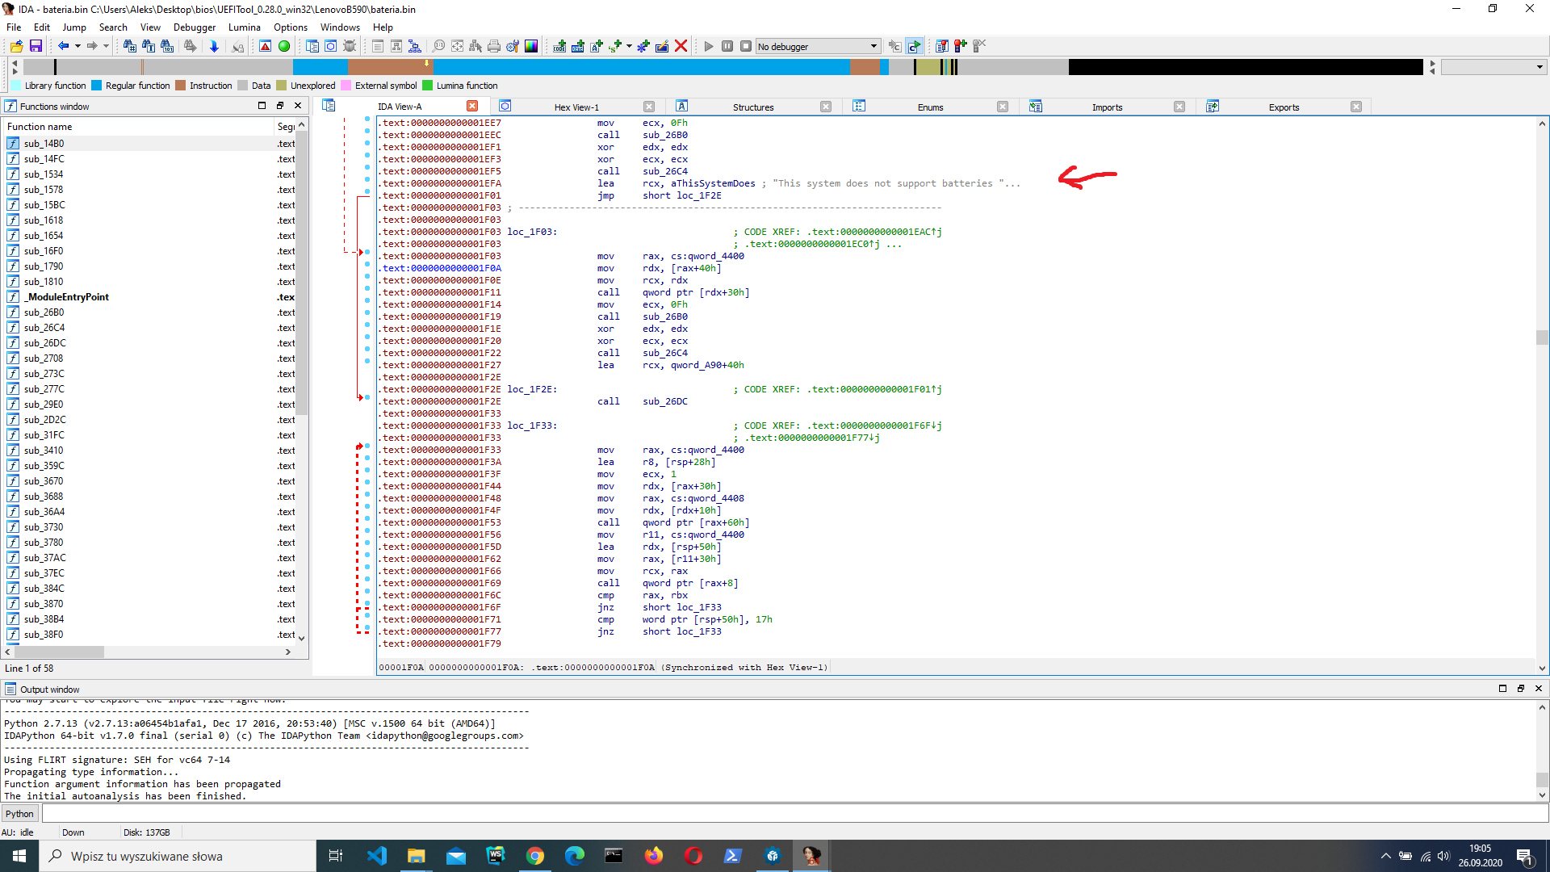The image size is (1550, 872).
Task: Open the Structures panel
Action: 752,106
